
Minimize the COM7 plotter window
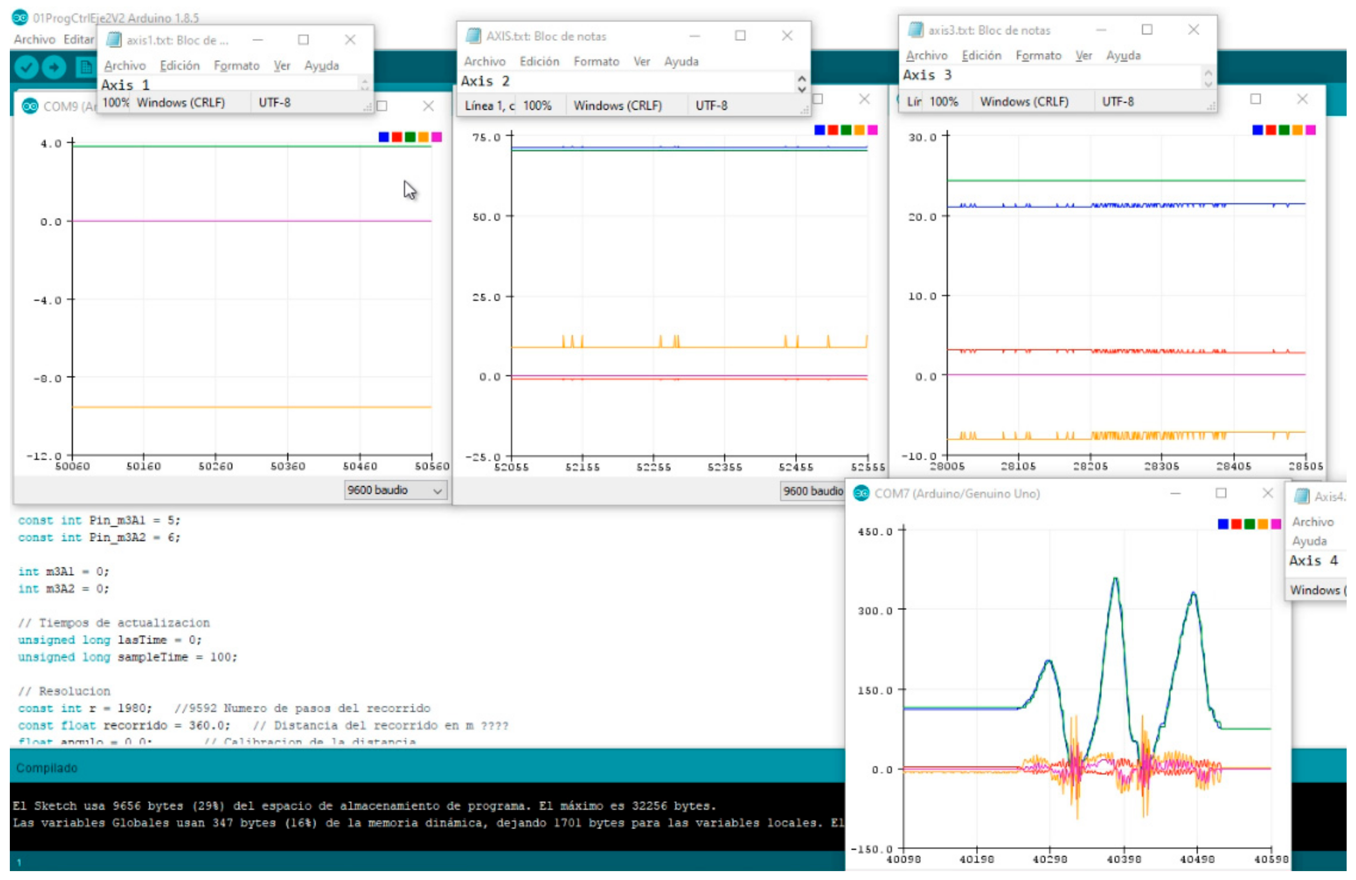click(x=1176, y=493)
